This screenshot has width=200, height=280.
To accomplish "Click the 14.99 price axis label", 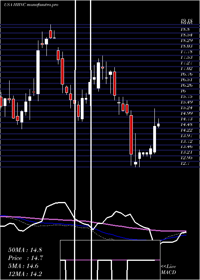I will 186,113.
